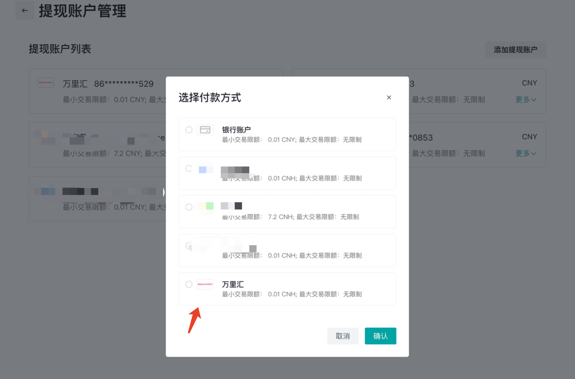Close the 选择付款方式 dialog
Screen dimensions: 575x379
389,97
